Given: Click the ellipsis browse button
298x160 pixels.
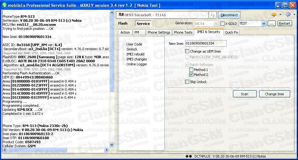Looking at the screenshot, I should point(271,23).
